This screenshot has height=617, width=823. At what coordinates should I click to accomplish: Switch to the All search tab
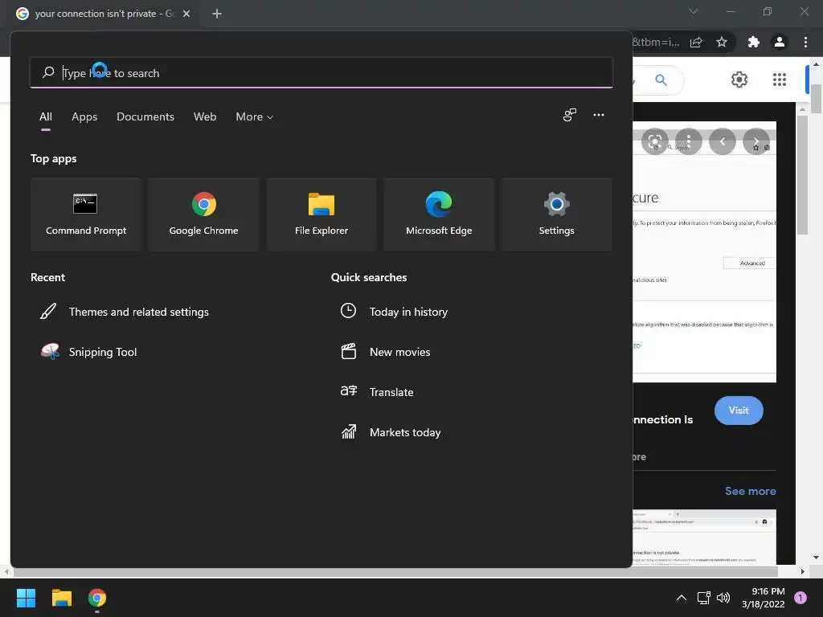click(x=46, y=117)
